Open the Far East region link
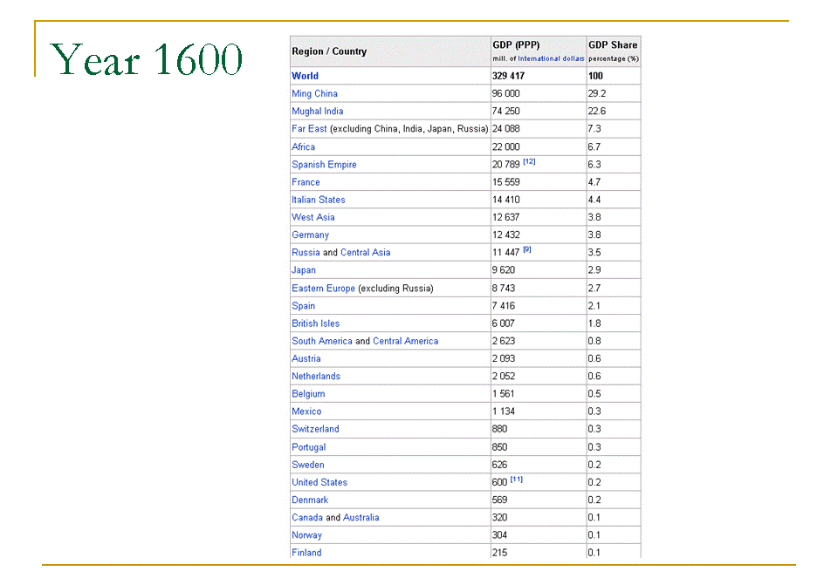Image resolution: width=838 pixels, height=585 pixels. pos(309,129)
